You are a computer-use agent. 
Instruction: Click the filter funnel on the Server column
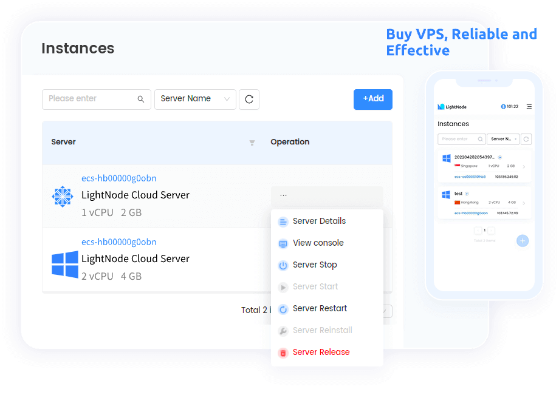[x=252, y=143]
